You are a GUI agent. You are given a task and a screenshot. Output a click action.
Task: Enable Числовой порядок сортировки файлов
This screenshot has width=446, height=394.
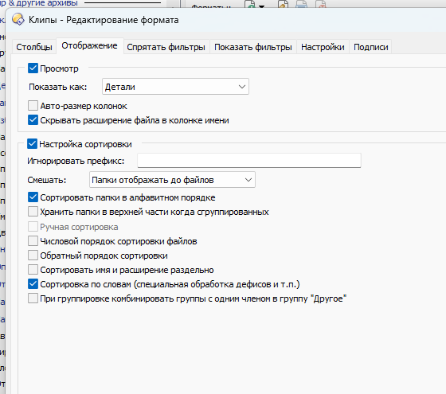coord(33,240)
